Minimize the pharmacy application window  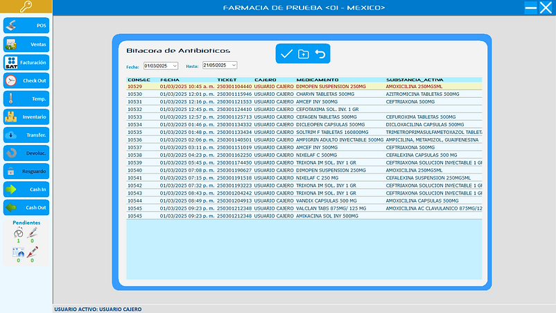pos(531,8)
